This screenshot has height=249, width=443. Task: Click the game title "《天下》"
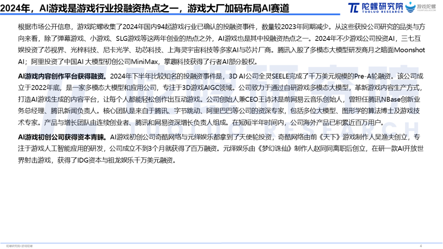click(x=330, y=137)
